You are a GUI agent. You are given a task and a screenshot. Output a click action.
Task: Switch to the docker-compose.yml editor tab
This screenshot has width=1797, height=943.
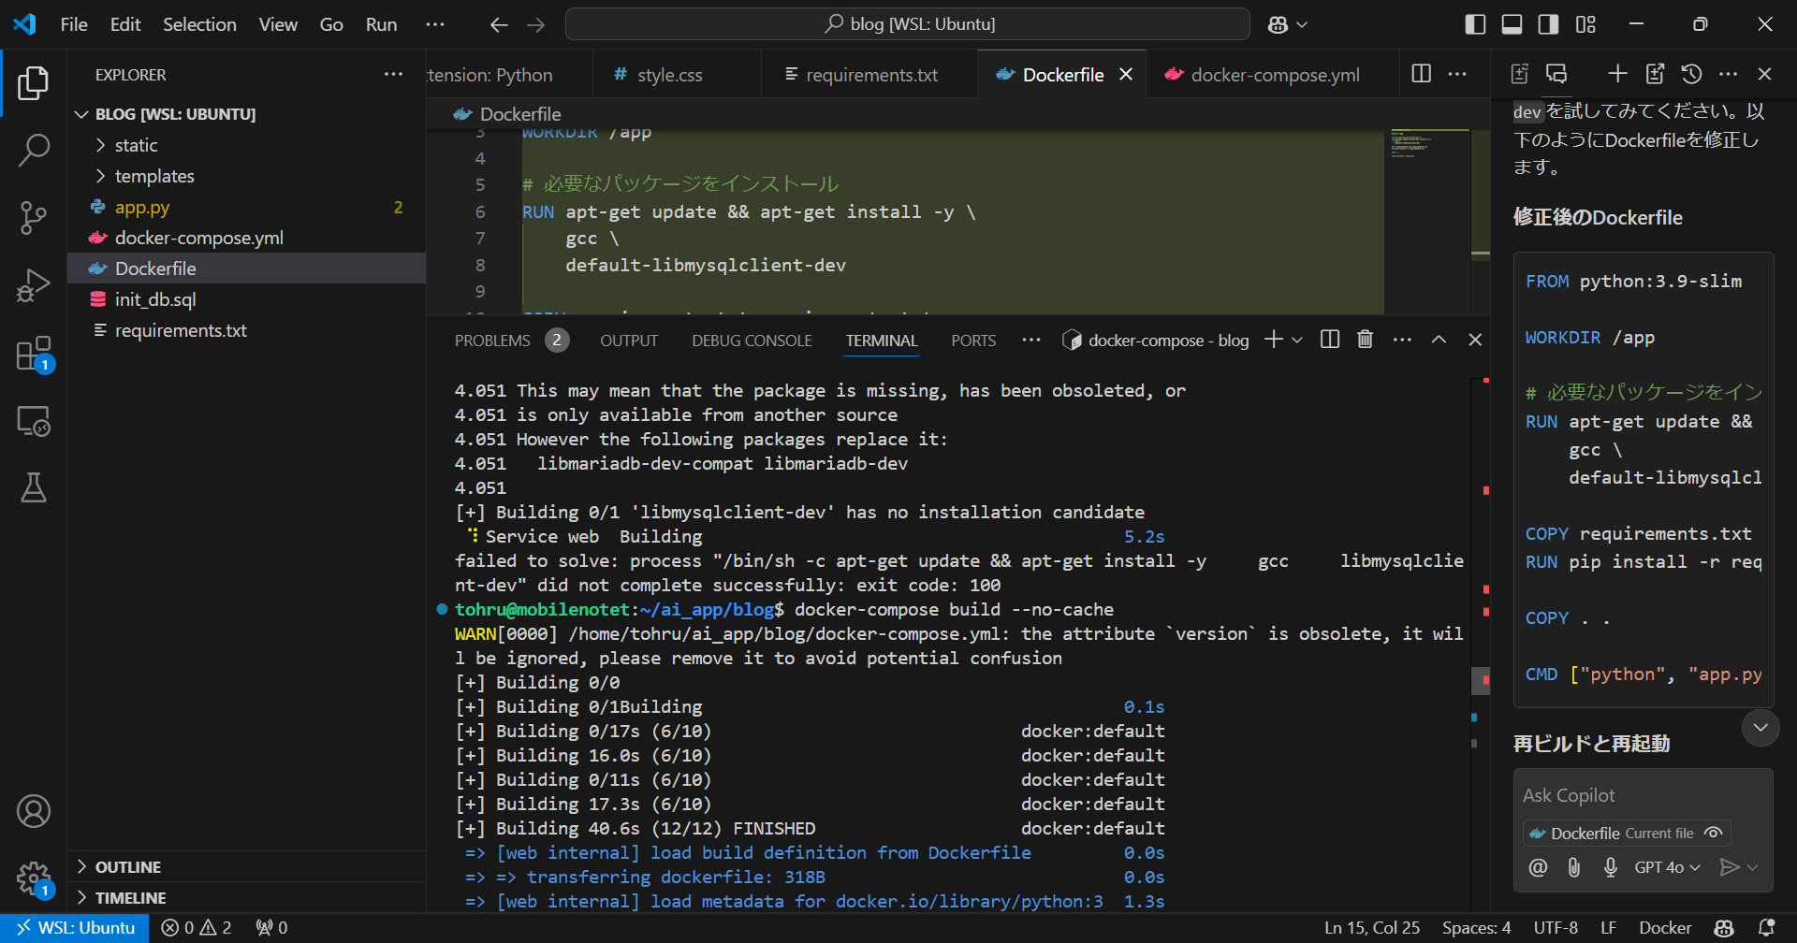tap(1274, 75)
